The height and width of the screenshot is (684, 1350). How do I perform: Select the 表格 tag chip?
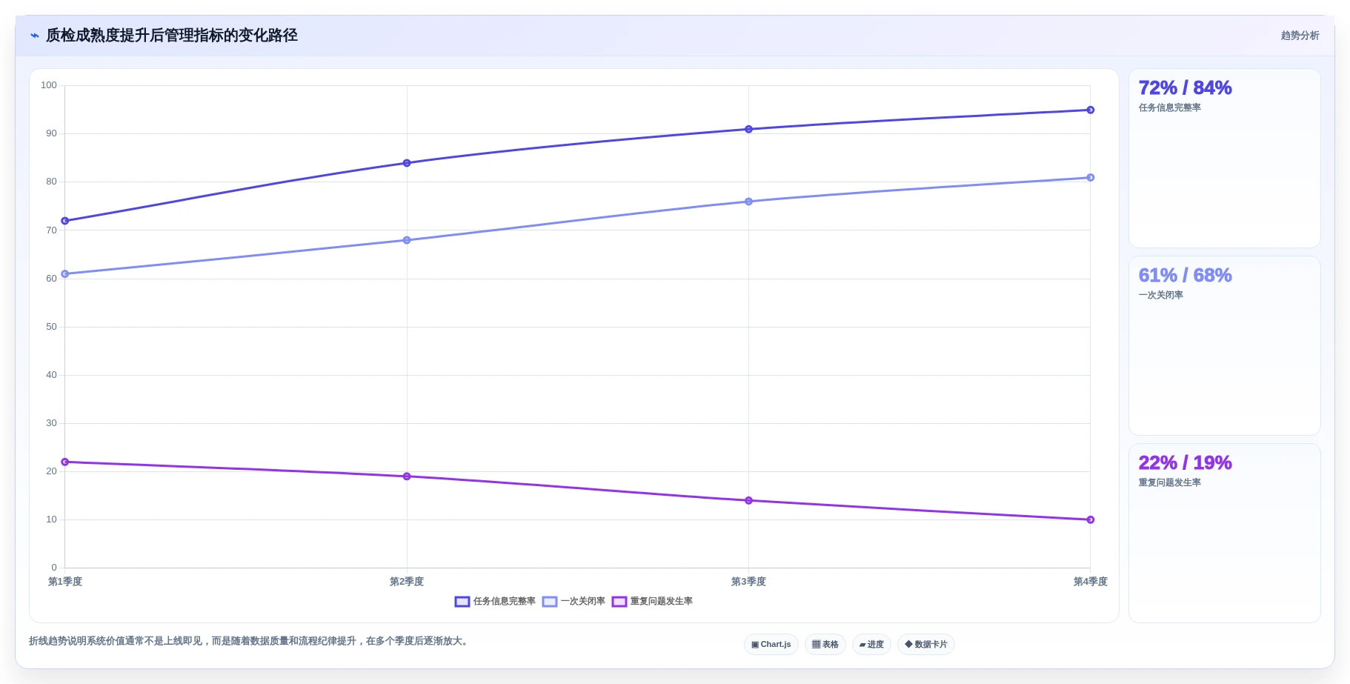[x=825, y=645]
